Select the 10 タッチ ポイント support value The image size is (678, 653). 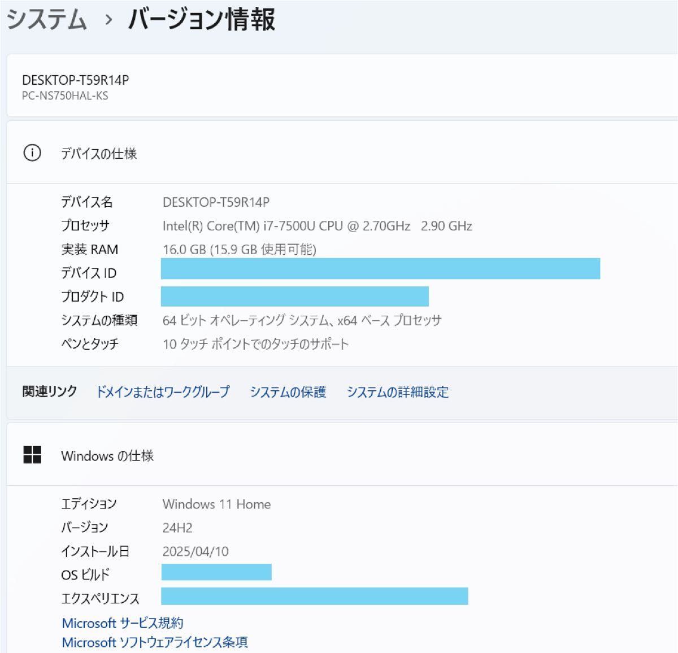[255, 344]
